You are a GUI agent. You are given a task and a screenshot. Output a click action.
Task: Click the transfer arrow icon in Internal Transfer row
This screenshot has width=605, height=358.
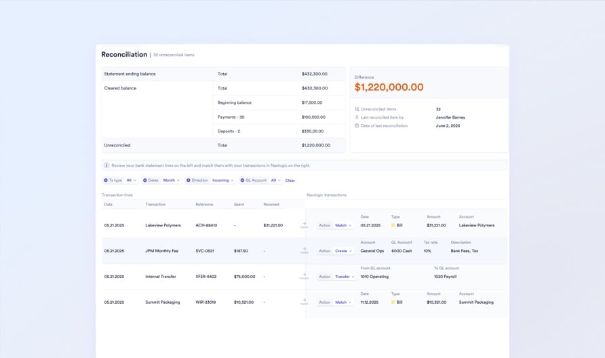click(304, 275)
